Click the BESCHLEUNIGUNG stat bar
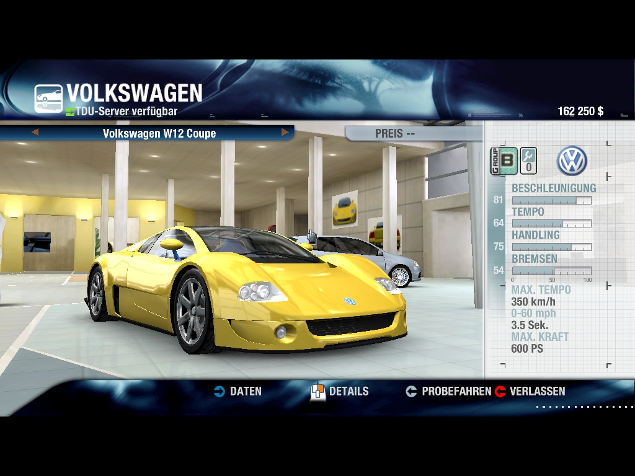Image resolution: width=635 pixels, height=476 pixels. [551, 200]
